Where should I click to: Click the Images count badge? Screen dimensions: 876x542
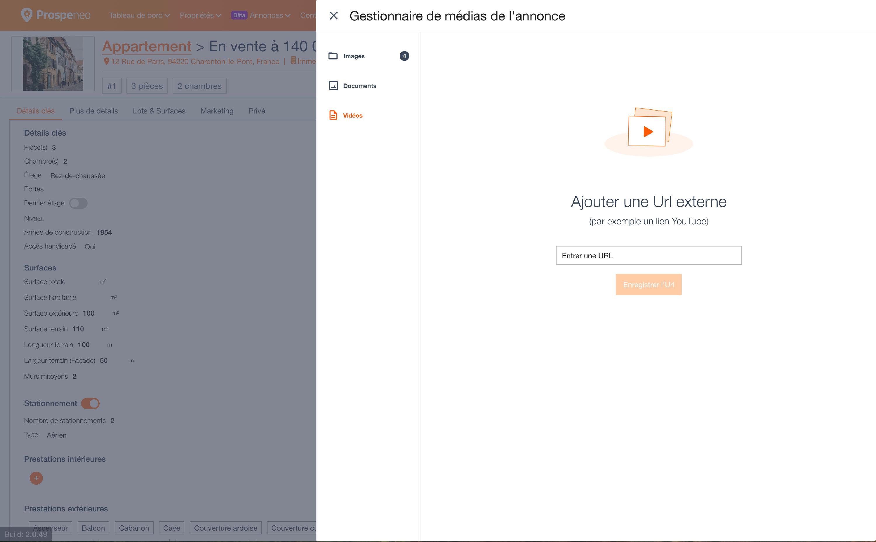404,56
